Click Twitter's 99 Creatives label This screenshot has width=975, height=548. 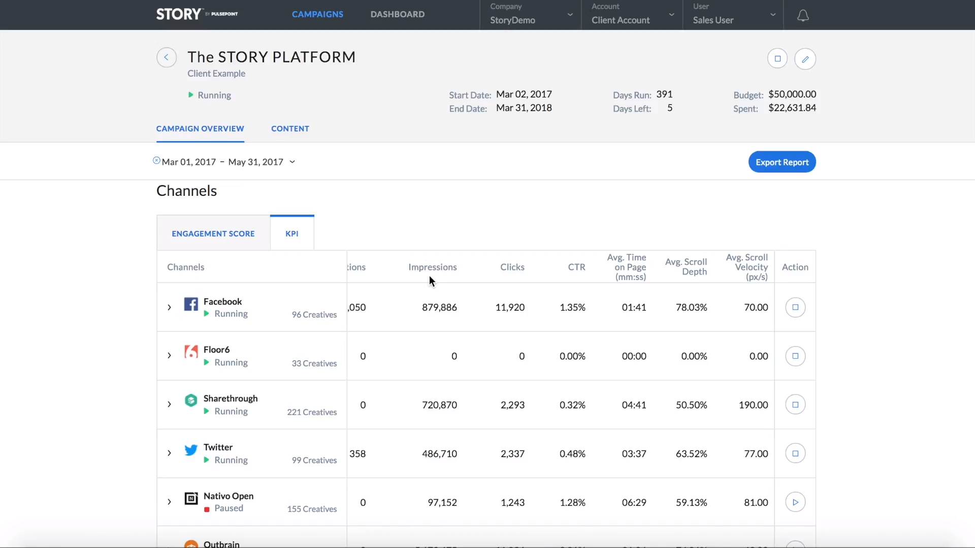tap(314, 460)
